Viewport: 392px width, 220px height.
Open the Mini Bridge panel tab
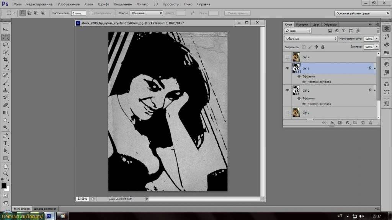pos(22,209)
